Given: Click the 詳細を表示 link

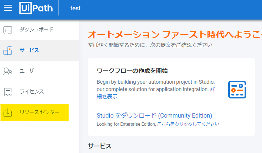Looking at the screenshot, I should [x=107, y=97].
